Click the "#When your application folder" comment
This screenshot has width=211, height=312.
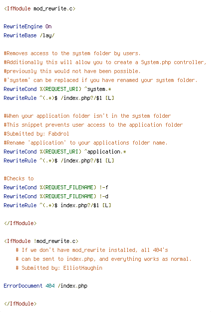tap(87, 116)
